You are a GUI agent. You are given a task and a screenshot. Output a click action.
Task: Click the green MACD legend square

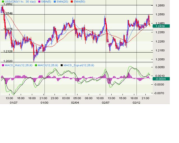click(x=36, y=65)
